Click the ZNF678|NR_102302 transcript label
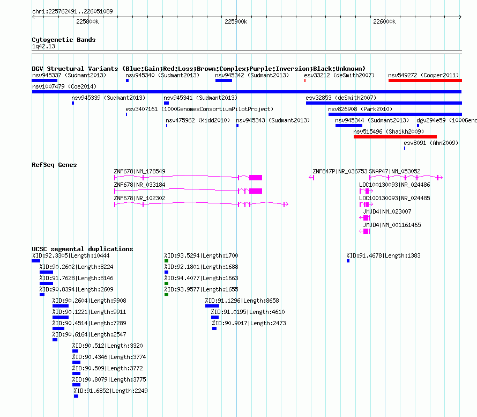Screen dimensions: 477x417 click(140, 198)
